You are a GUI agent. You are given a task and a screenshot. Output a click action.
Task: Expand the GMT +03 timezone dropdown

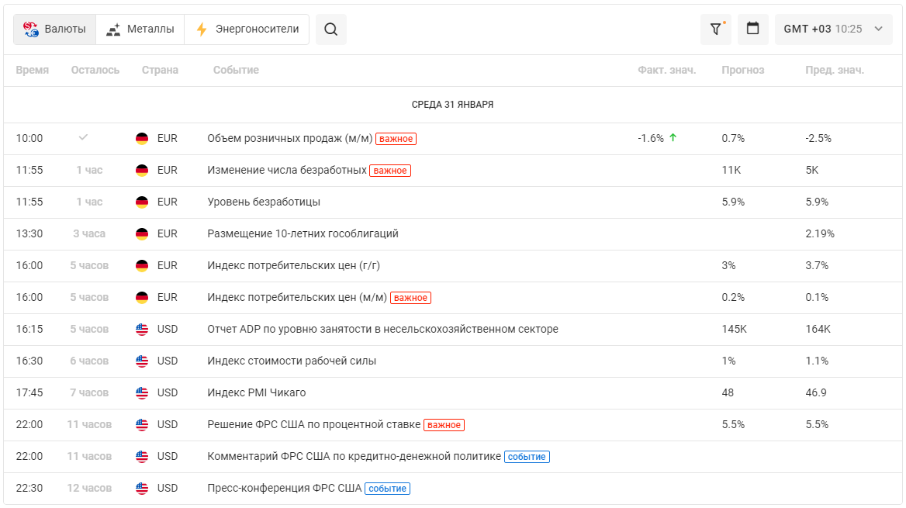833,29
